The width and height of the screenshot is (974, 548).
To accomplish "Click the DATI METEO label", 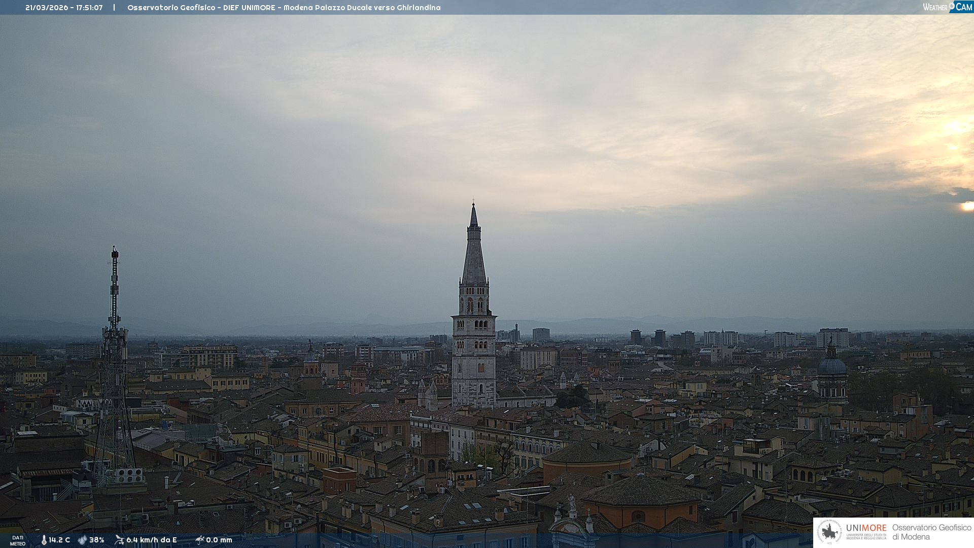I will [18, 540].
